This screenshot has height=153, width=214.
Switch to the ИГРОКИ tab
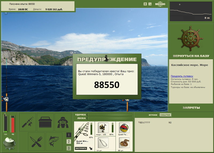tap(153, 115)
